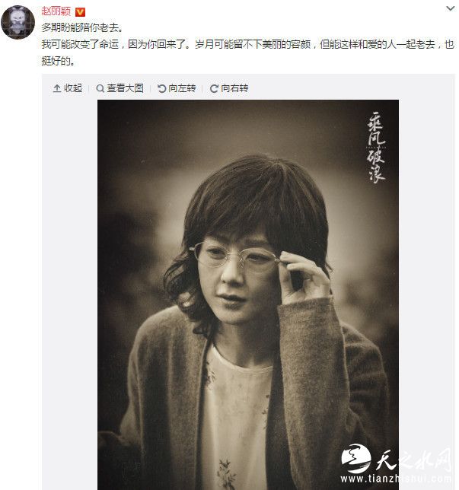Click the 乘风破浪 calligraphy title on photo
The image size is (459, 490).
pos(376,147)
